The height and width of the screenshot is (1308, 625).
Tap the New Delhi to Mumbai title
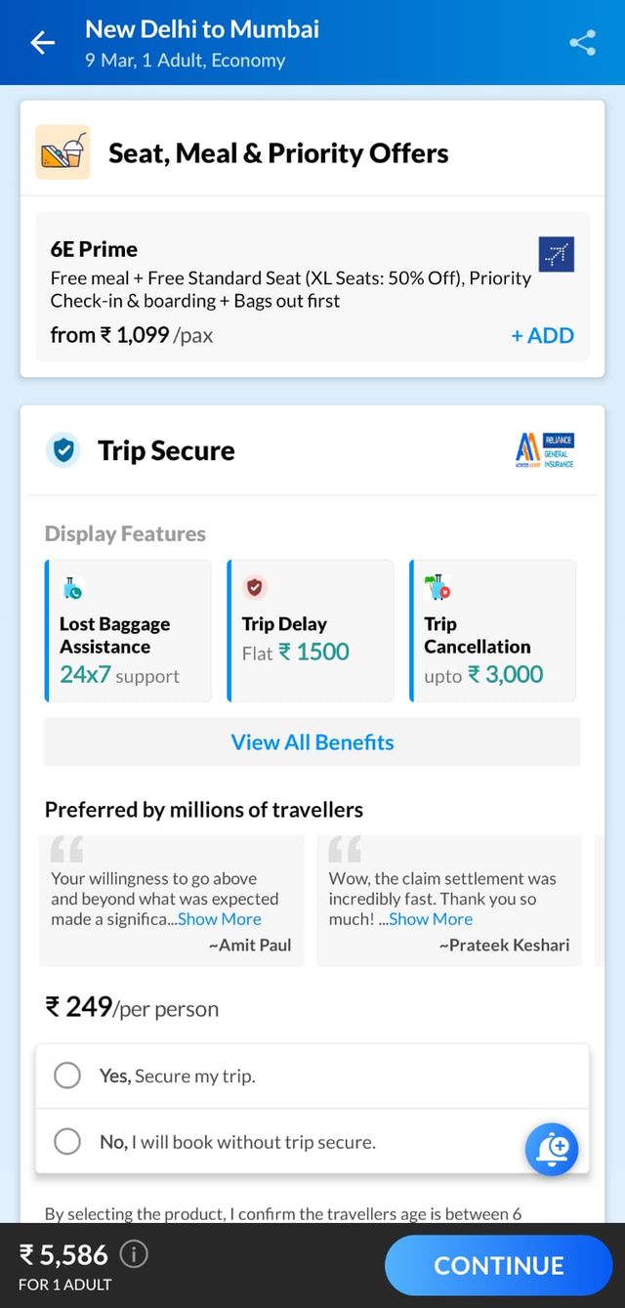point(202,29)
